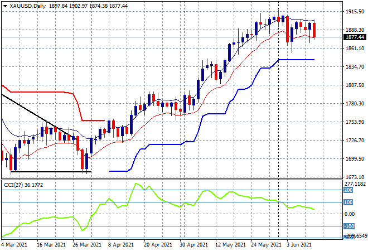Select the black horizontal support line near 1680

[52, 172]
